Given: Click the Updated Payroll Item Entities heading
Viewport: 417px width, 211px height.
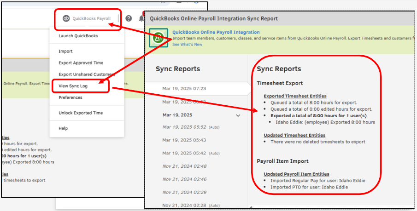Looking at the screenshot, I should 296,174.
